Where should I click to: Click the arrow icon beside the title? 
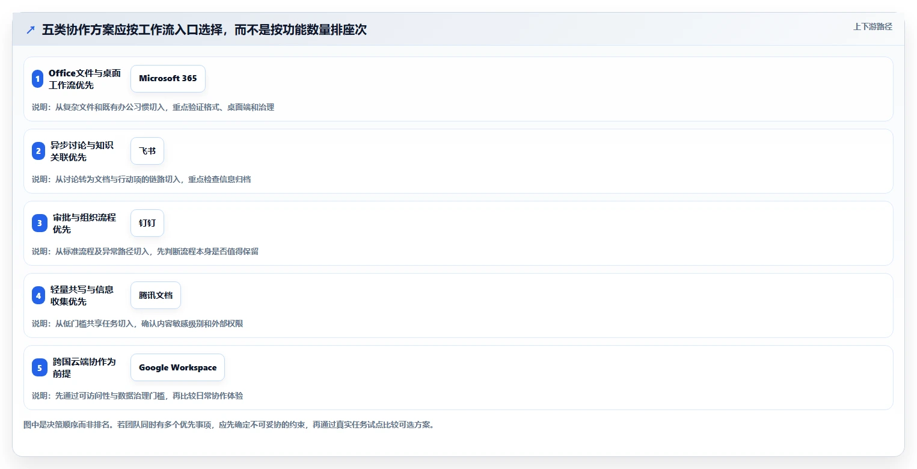[30, 30]
